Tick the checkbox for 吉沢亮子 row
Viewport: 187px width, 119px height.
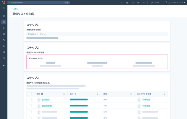[30, 99]
